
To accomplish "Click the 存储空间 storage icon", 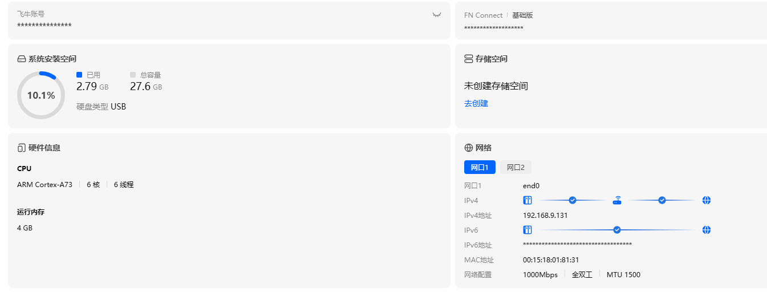I will tap(469, 59).
